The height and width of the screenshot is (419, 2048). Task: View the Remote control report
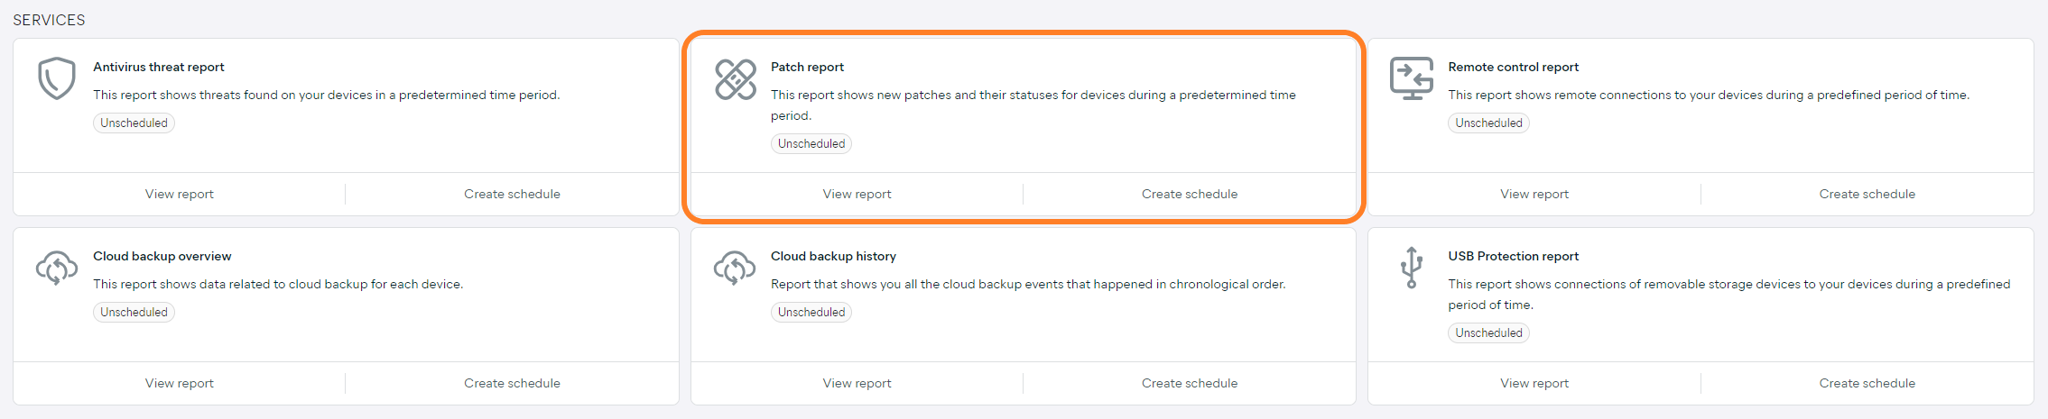point(1534,194)
